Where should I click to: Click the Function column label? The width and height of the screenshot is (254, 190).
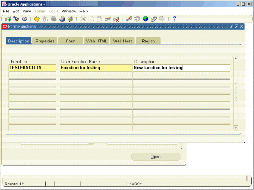(x=19, y=62)
